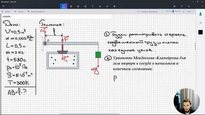The image size is (205, 115).
Task: Click the horizontal canvas scrollbar
Action: point(90,114)
